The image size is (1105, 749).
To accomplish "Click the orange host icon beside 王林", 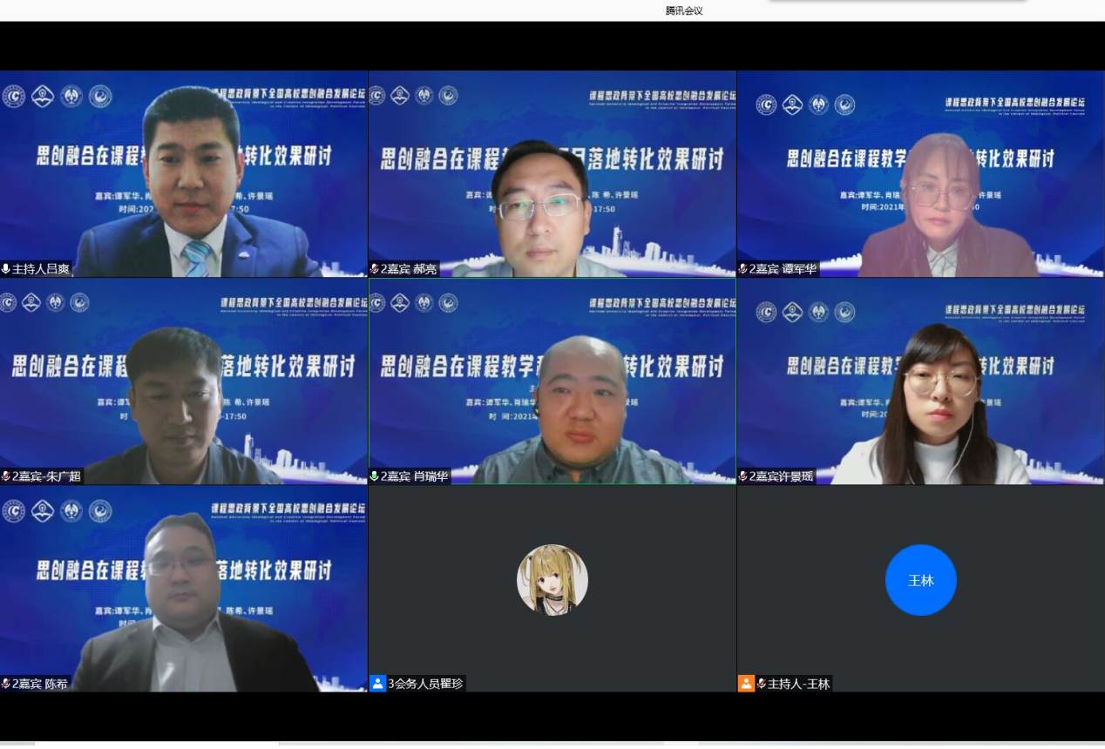I will 746,684.
